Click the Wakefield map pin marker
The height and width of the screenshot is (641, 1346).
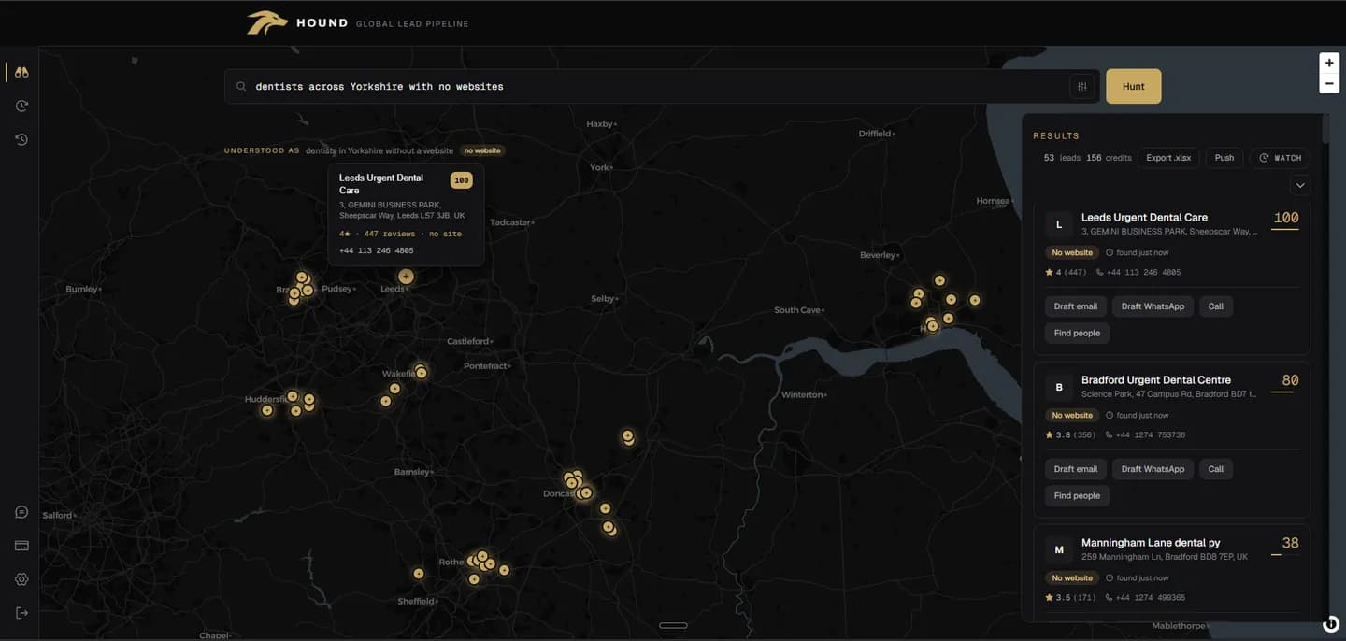[x=421, y=372]
